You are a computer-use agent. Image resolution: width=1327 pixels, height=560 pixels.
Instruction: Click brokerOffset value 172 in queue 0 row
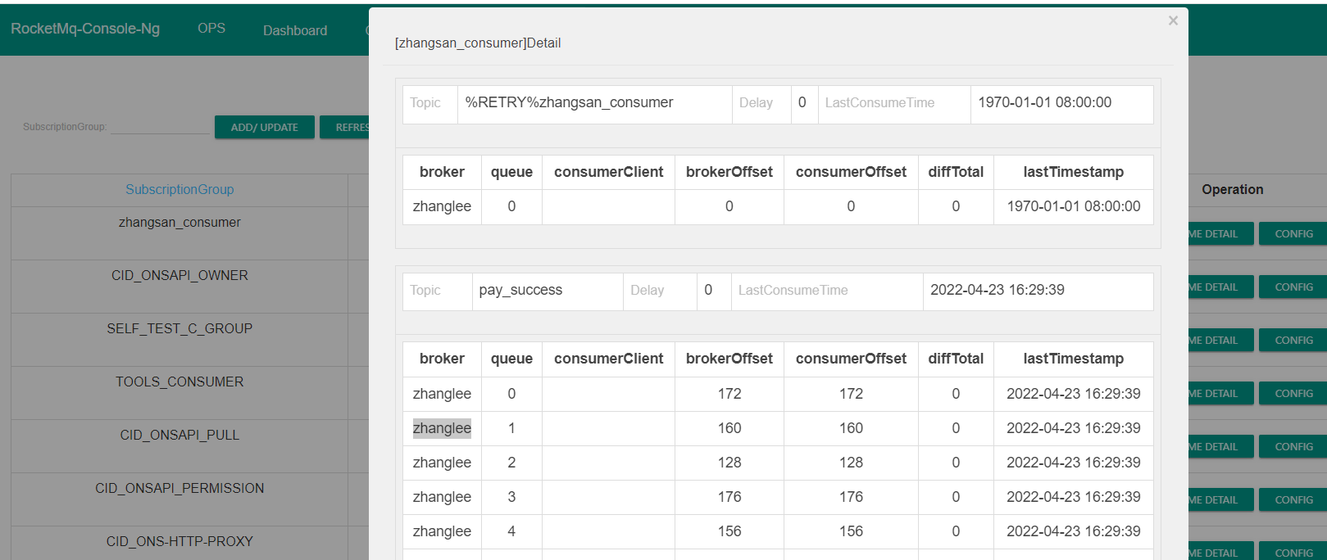pyautogui.click(x=729, y=394)
